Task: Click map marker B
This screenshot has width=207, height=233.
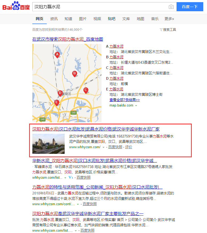Action: pyautogui.click(x=75, y=74)
